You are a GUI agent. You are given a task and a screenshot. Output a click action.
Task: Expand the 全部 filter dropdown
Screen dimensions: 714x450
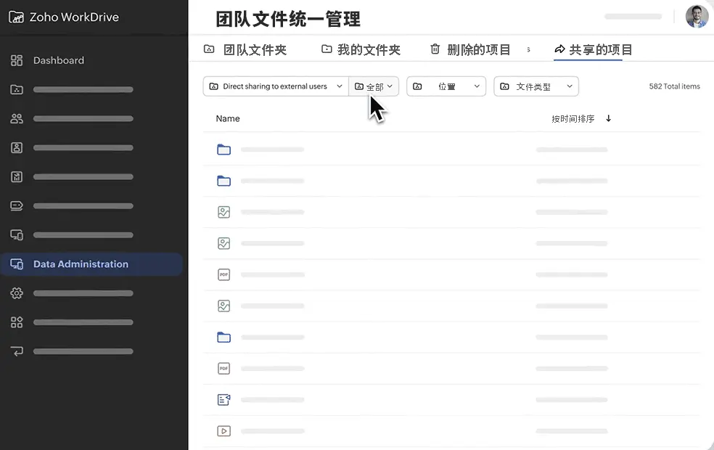(374, 86)
